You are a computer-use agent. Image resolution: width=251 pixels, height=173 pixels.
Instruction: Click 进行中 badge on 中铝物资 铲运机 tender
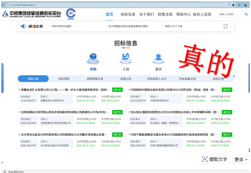coord(227,90)
